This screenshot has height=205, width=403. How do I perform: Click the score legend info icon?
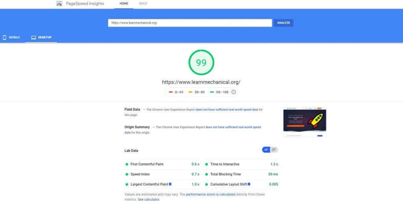(x=234, y=92)
